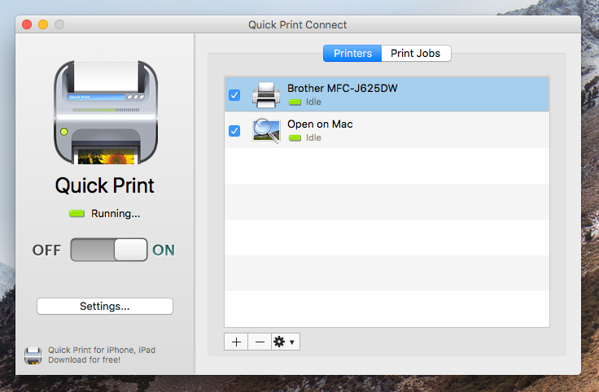Click the Quick Print app title text
This screenshot has width=599, height=392.
click(105, 186)
